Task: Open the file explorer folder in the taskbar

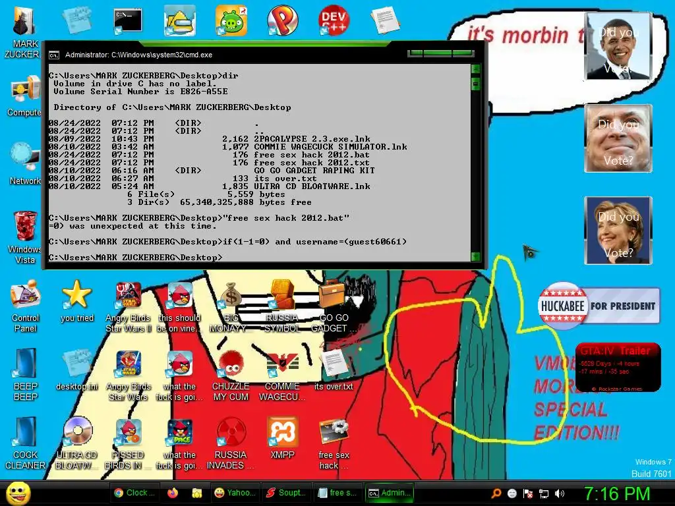Action: tap(196, 493)
